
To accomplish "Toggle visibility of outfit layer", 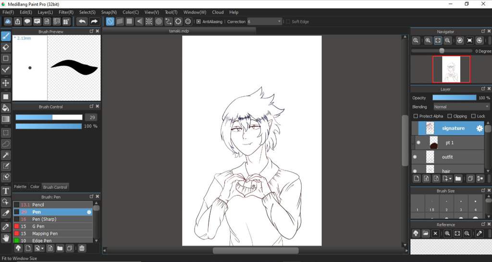I will (415, 157).
